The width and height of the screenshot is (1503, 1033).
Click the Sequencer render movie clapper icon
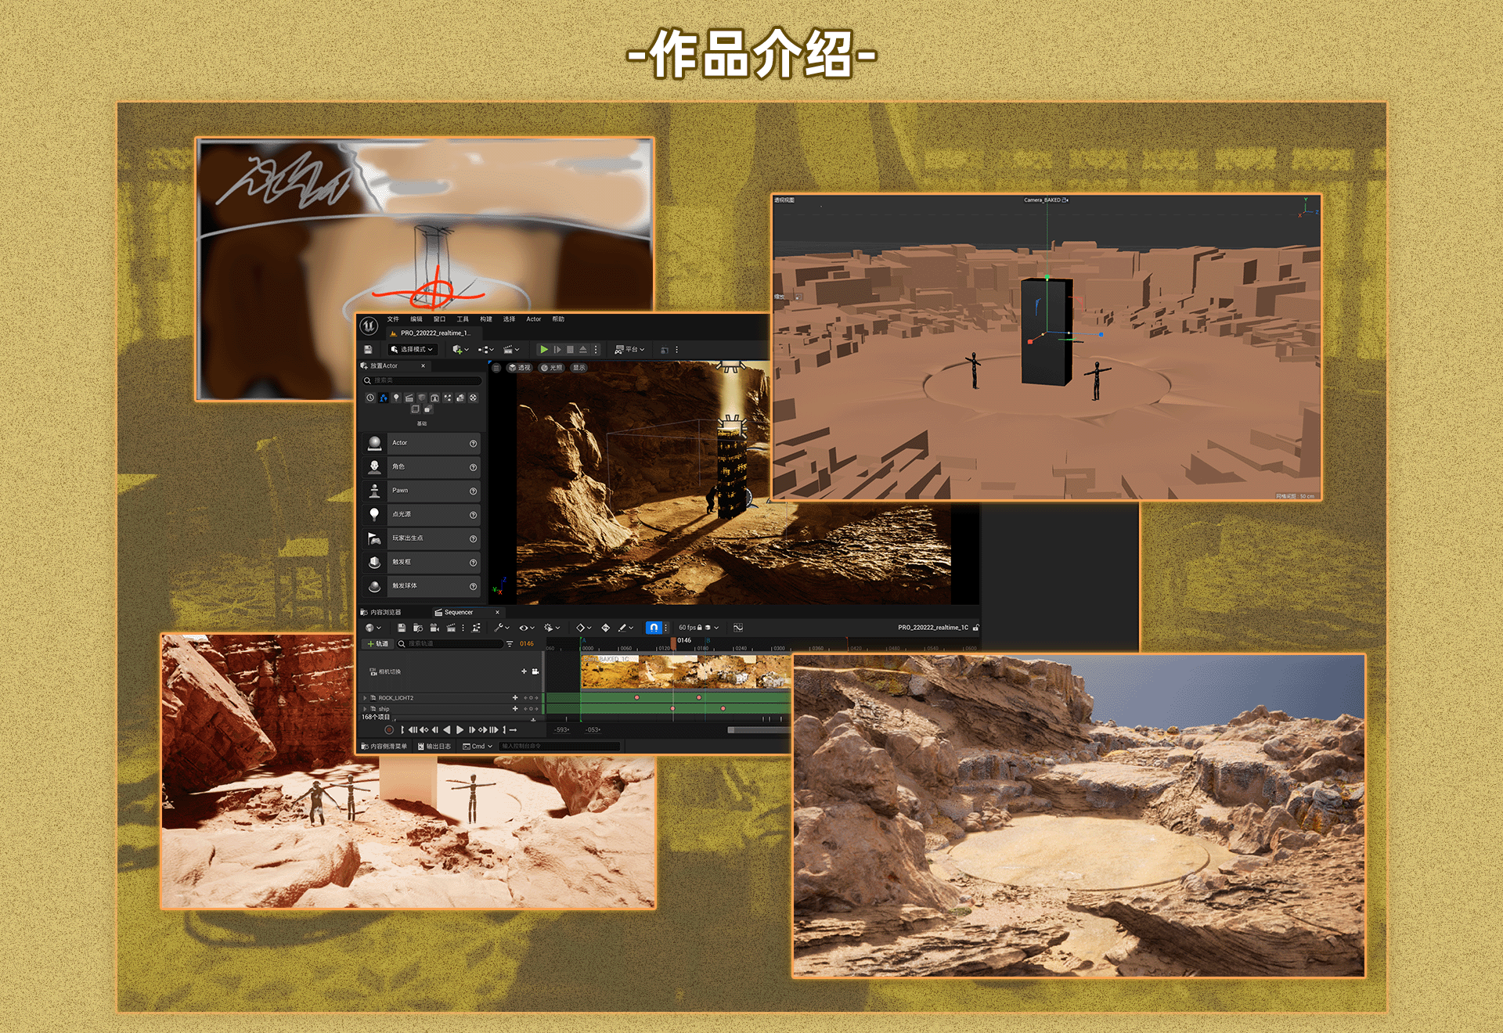(452, 628)
